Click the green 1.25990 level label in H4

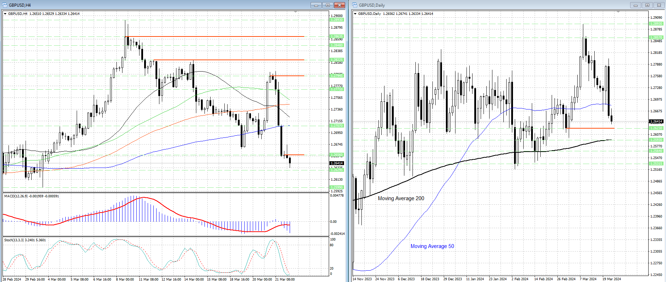click(337, 187)
